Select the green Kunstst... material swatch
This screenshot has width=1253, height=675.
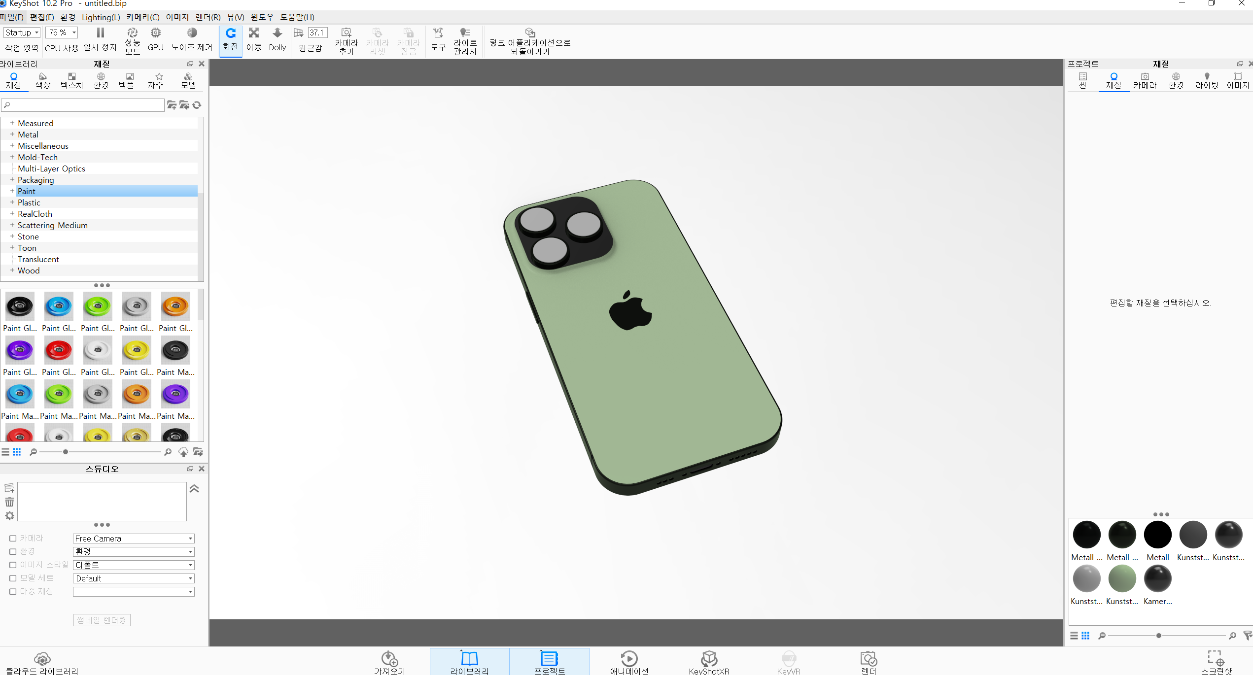coord(1122,579)
